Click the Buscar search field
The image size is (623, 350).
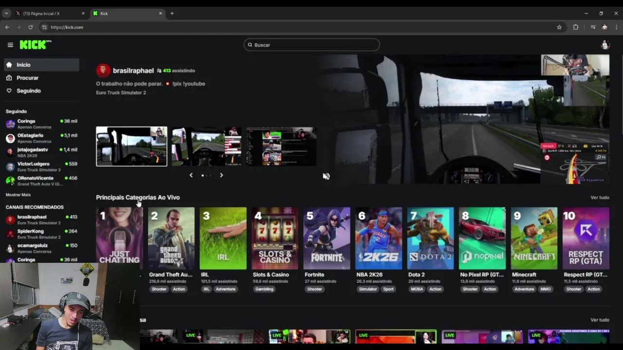(311, 45)
